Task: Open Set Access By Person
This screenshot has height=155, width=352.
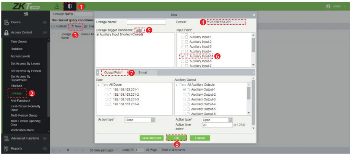Action: coord(26,71)
